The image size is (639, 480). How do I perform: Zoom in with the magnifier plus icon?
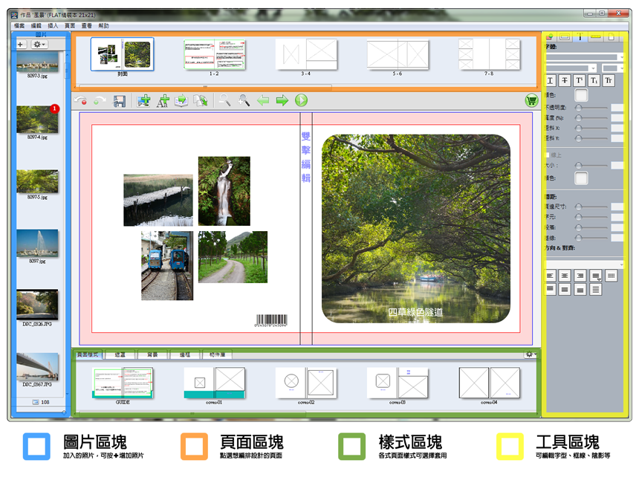click(x=244, y=100)
